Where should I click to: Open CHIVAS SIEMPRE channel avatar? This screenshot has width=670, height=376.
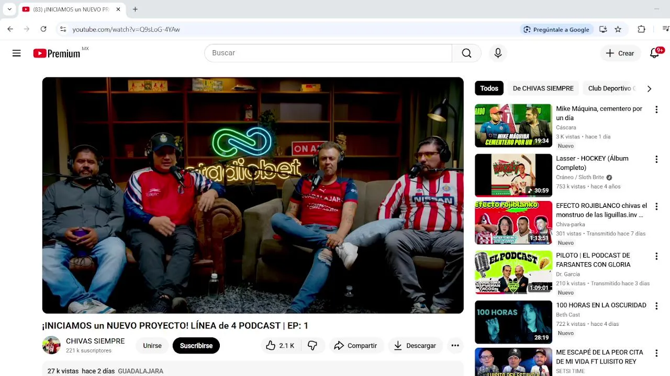51,345
